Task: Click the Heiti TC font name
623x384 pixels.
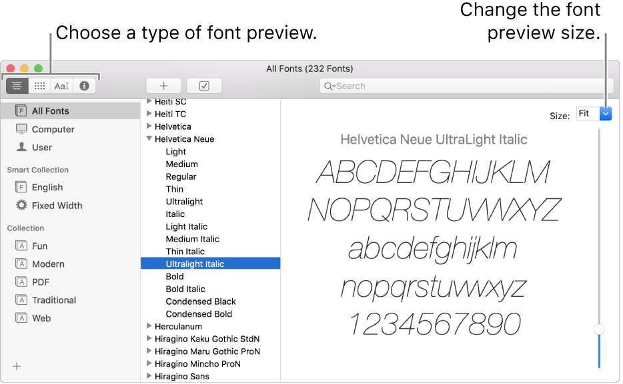Action: [x=171, y=114]
